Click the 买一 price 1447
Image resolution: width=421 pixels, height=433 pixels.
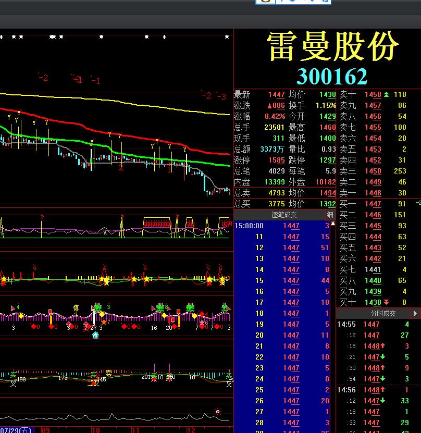[x=373, y=204]
